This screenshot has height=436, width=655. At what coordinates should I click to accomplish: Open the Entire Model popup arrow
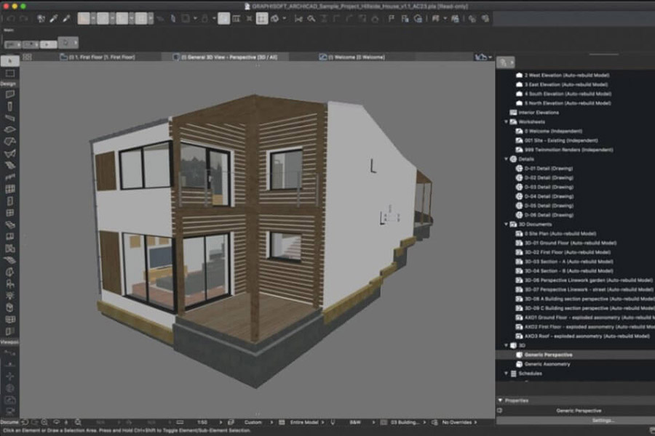(322, 422)
